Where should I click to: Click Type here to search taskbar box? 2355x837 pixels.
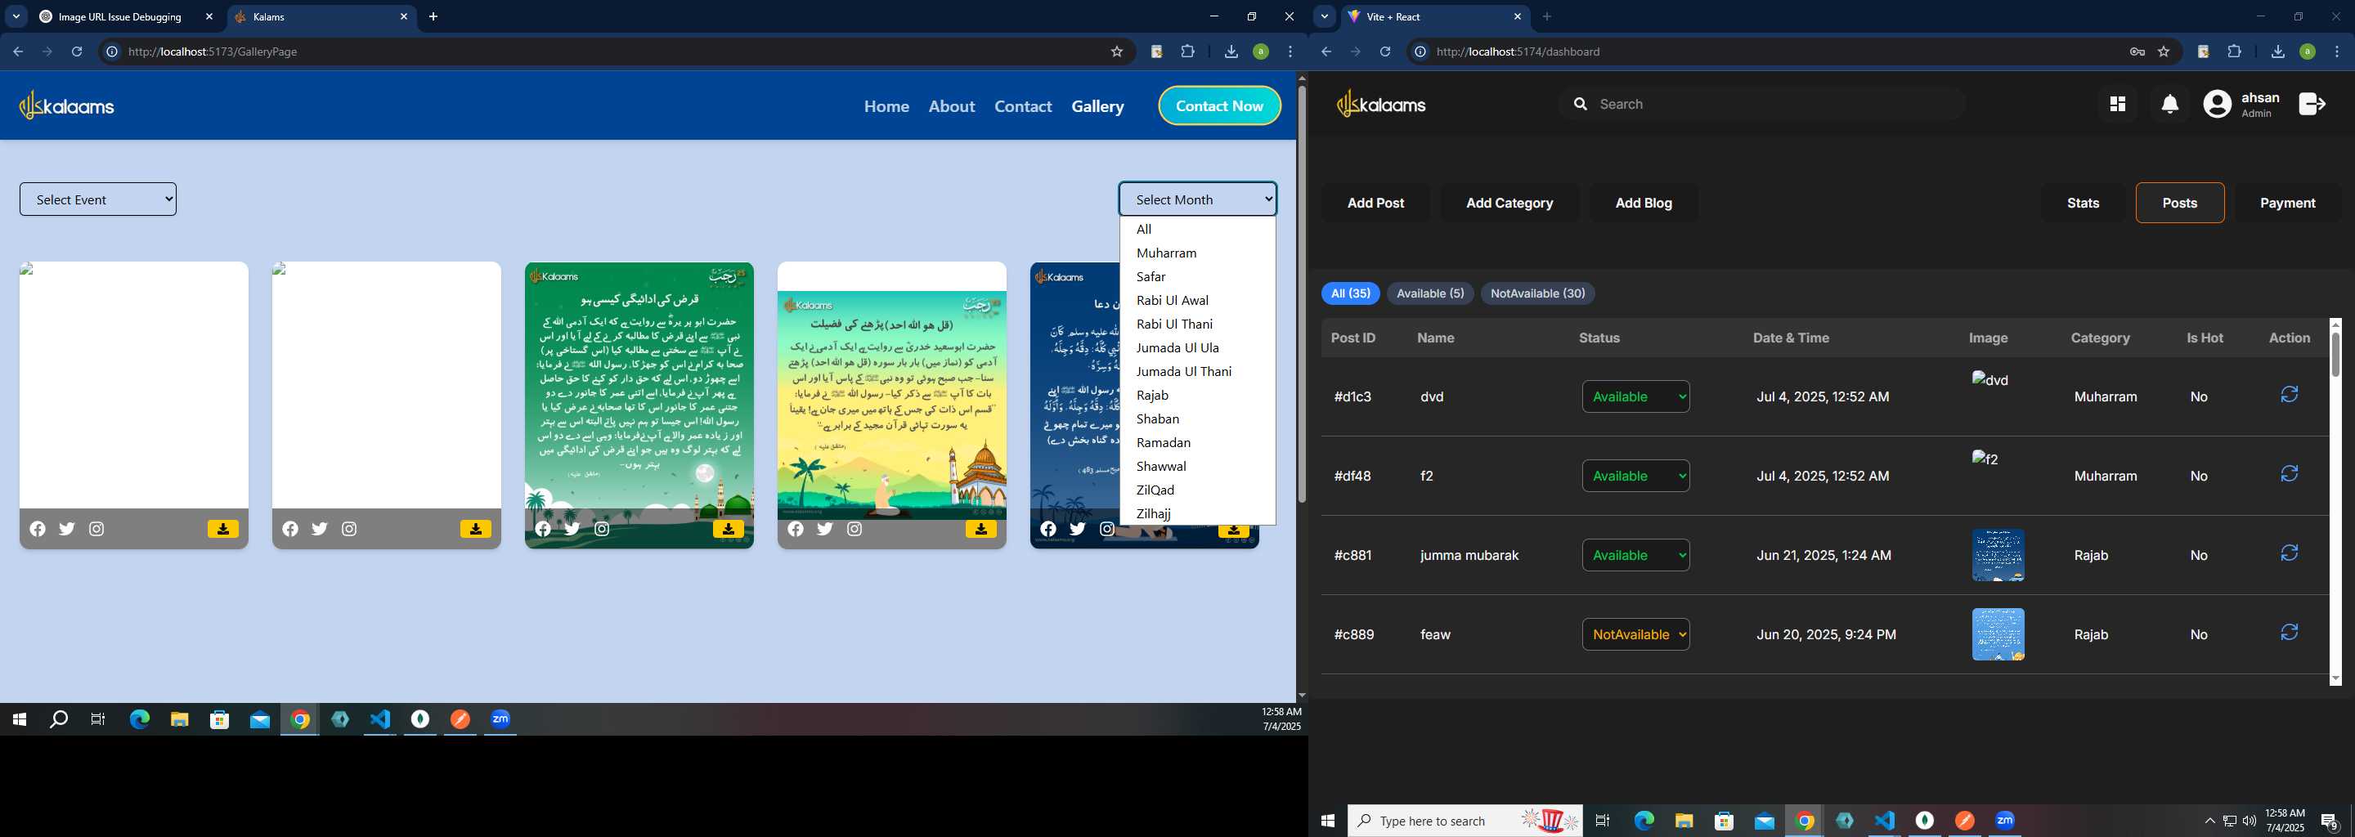coord(1465,821)
